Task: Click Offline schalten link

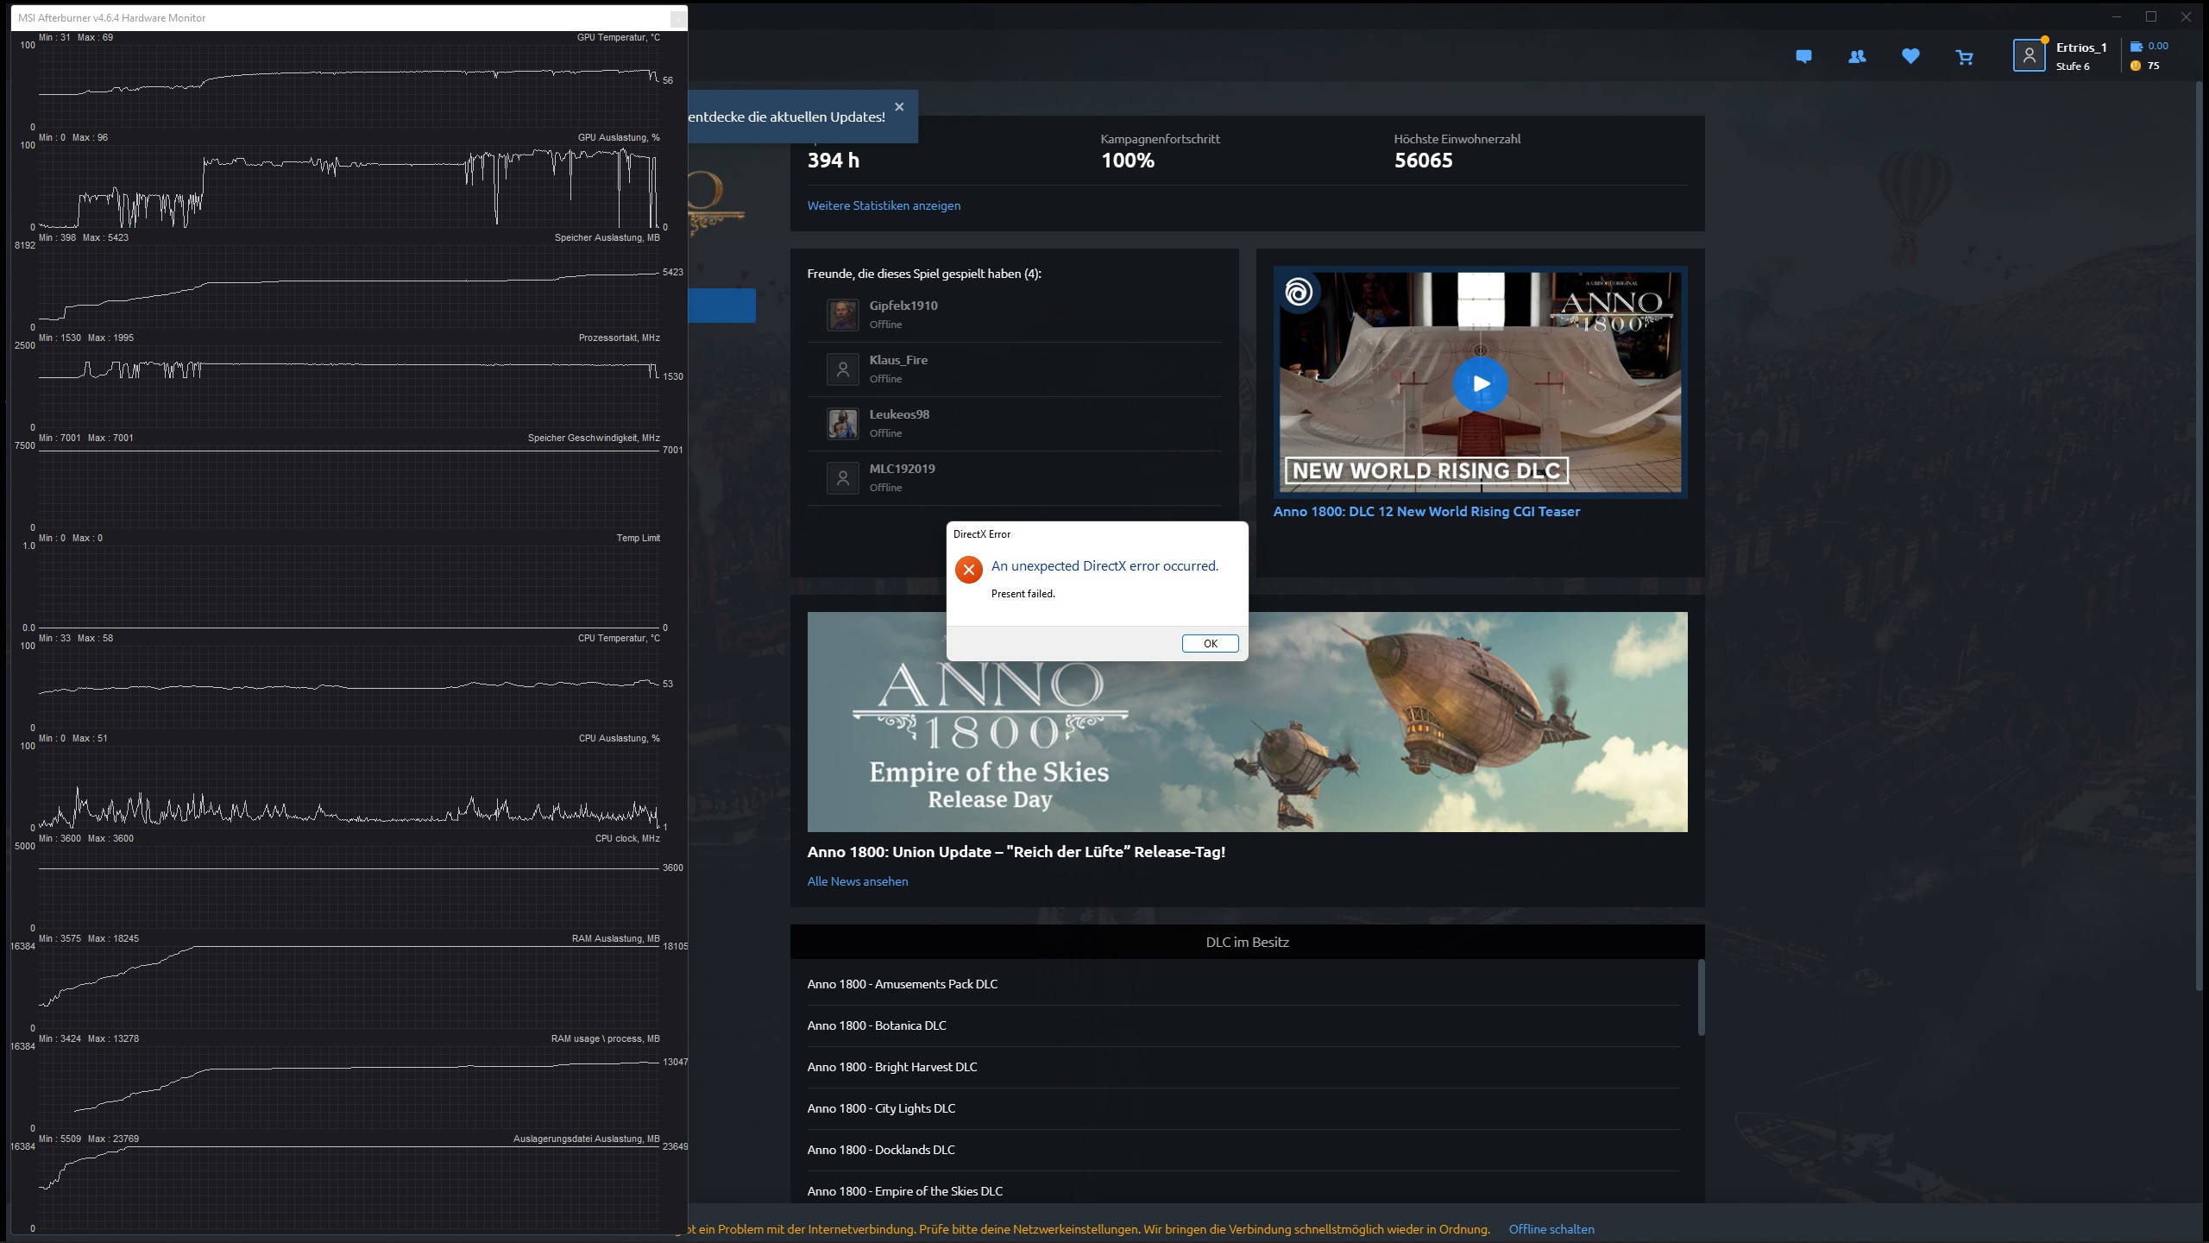Action: pyautogui.click(x=1551, y=1229)
